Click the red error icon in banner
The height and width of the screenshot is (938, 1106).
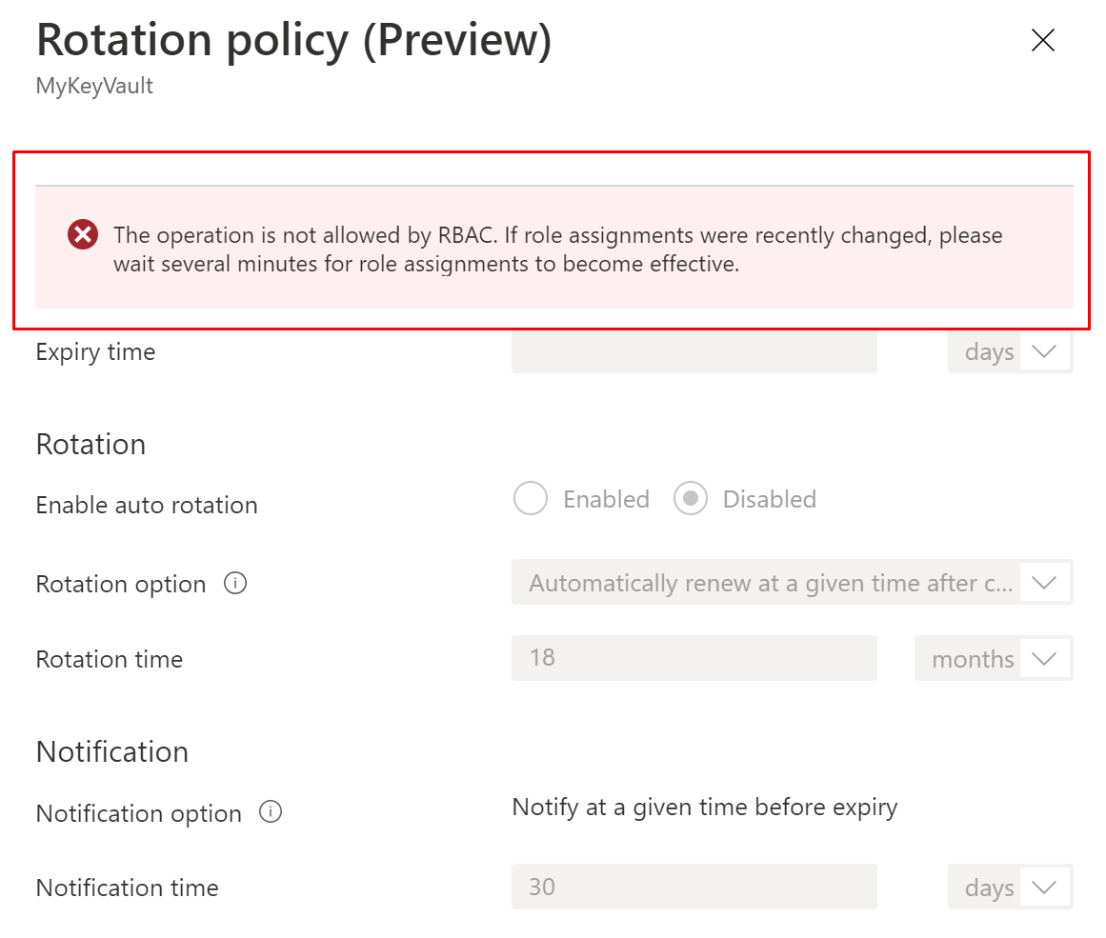coord(83,234)
